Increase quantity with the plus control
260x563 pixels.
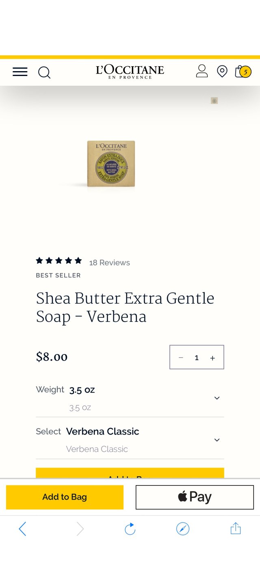[212, 358]
